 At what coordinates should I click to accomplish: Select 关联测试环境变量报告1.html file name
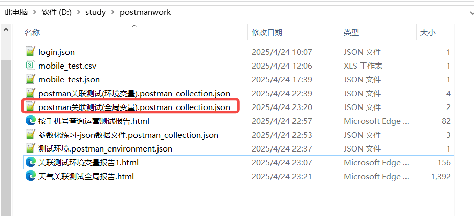(88, 163)
